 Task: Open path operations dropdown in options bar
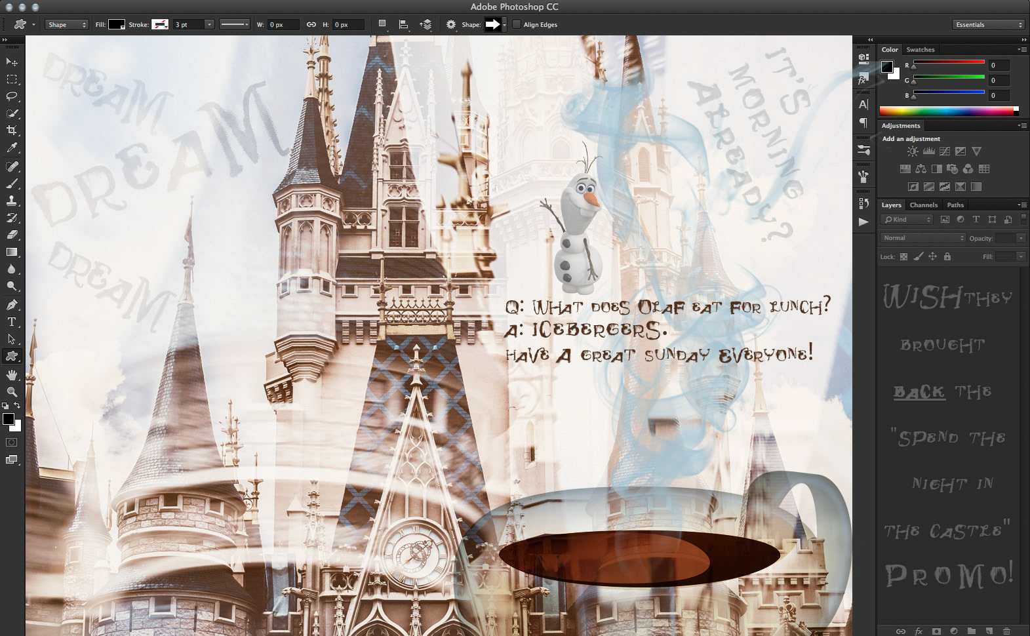(382, 25)
